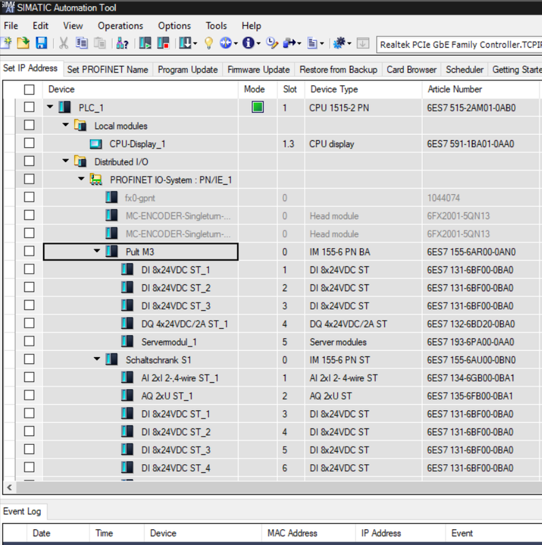Click the blue gears settings icon
The width and height of the screenshot is (542, 545).
point(339,43)
